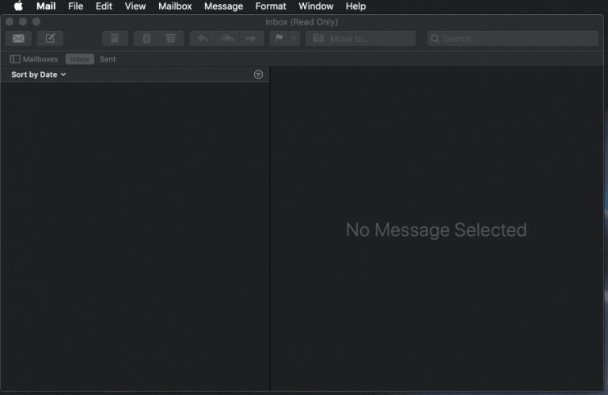Click the Reply All double-arrow icon

pyautogui.click(x=227, y=38)
